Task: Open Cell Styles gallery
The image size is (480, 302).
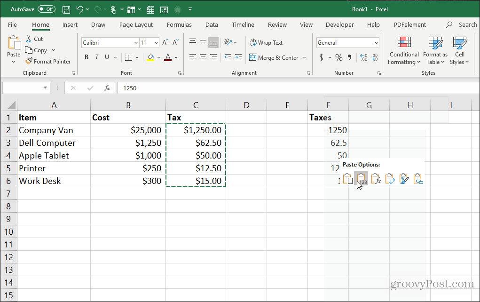Action: (459, 50)
